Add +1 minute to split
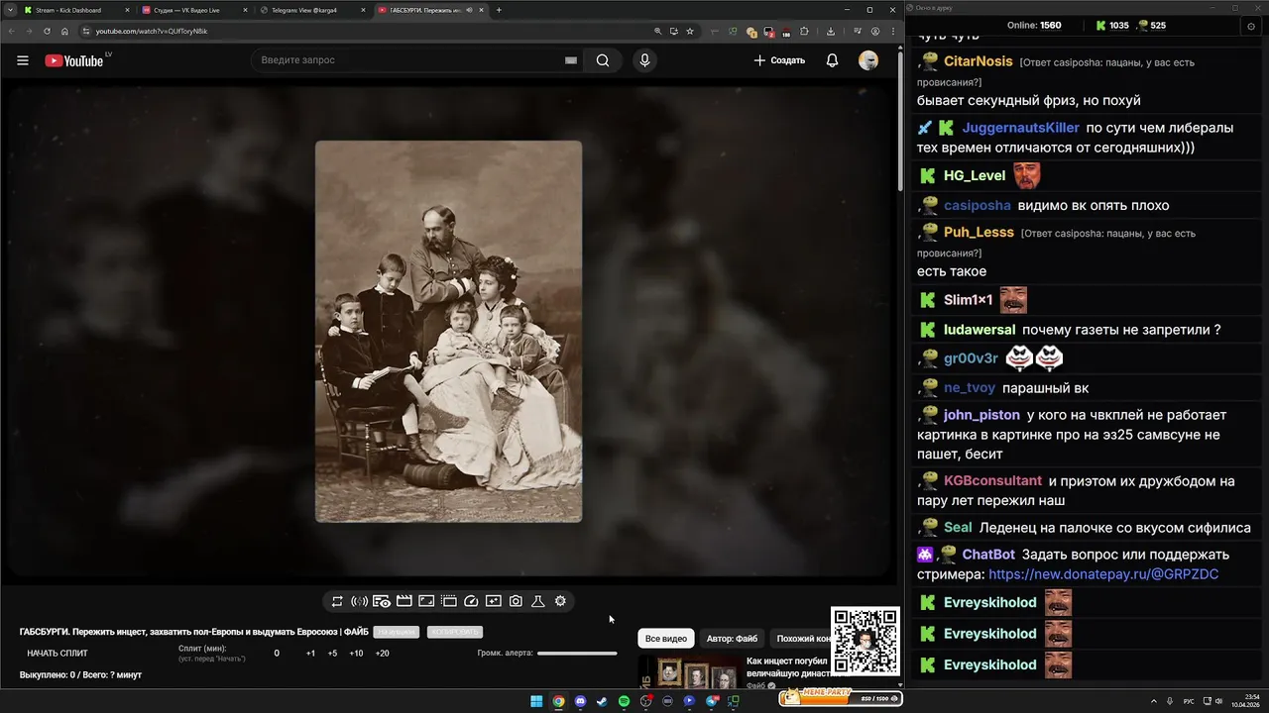This screenshot has width=1269, height=713. 310,654
